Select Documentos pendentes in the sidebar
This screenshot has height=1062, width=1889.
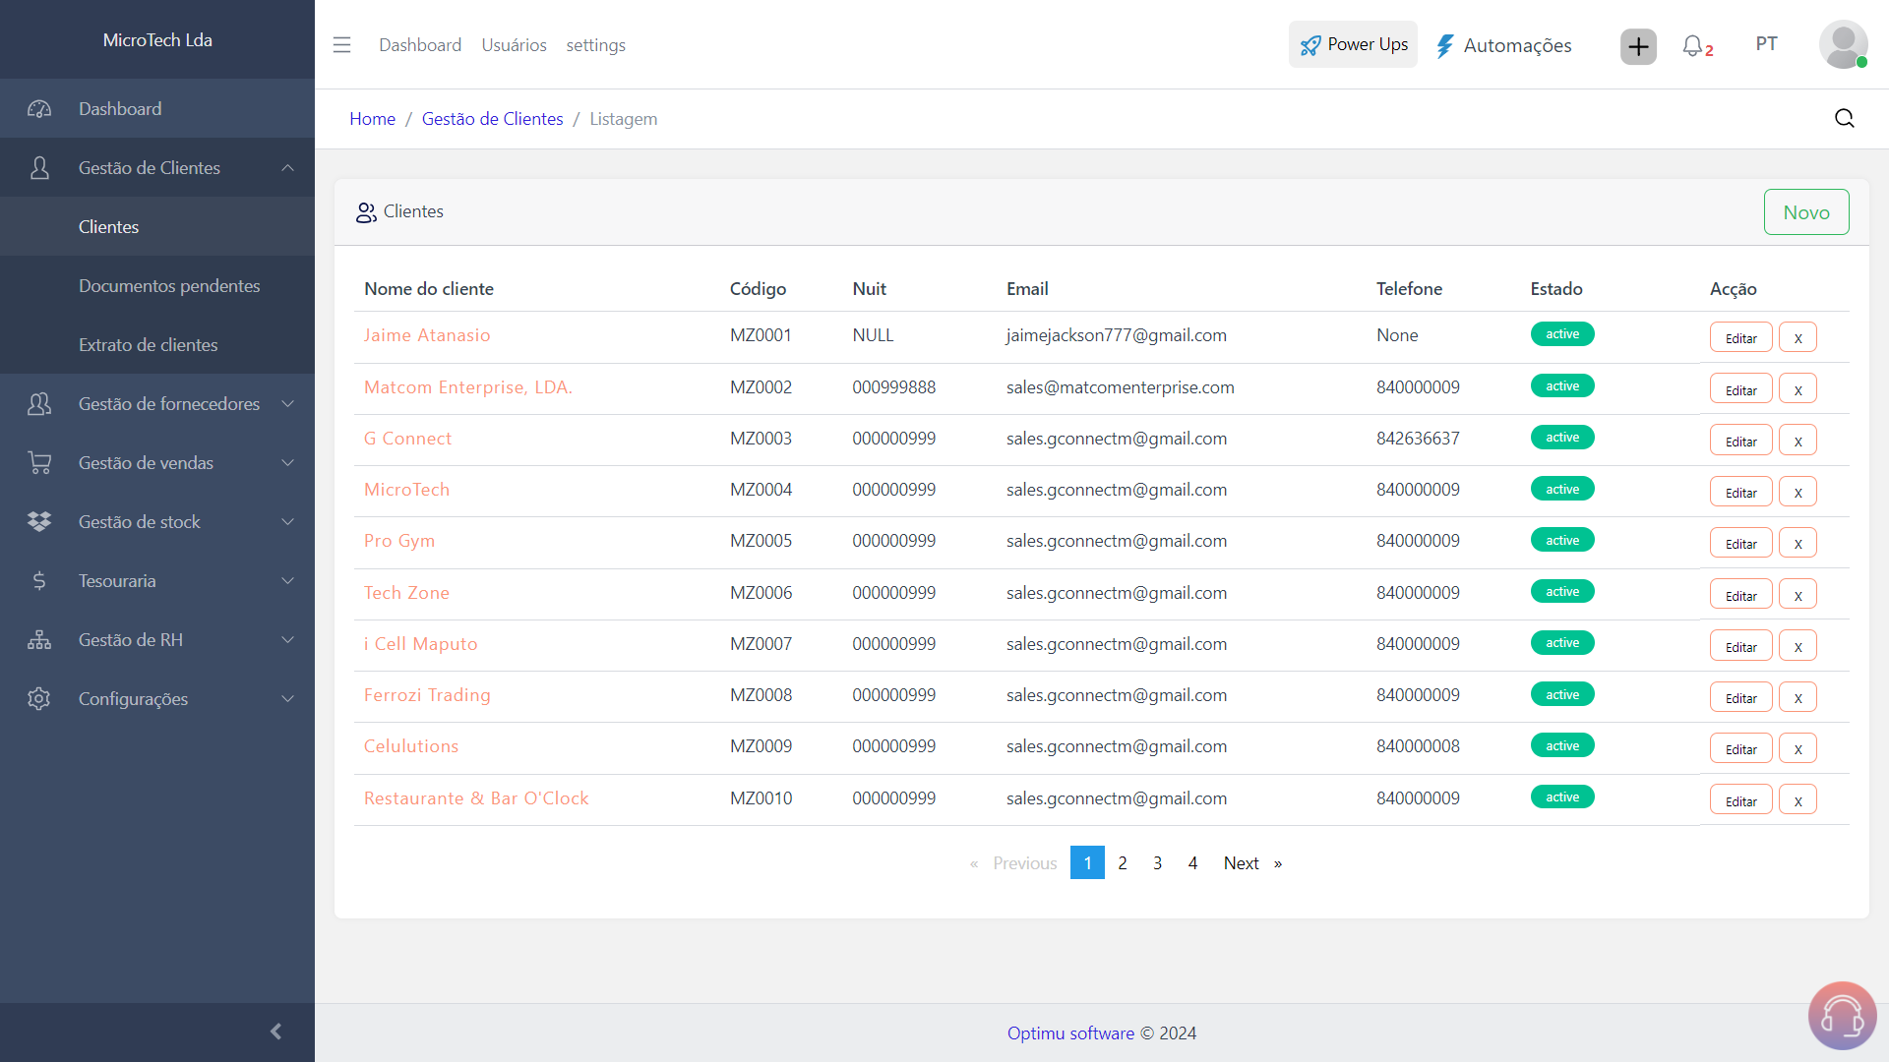click(169, 285)
